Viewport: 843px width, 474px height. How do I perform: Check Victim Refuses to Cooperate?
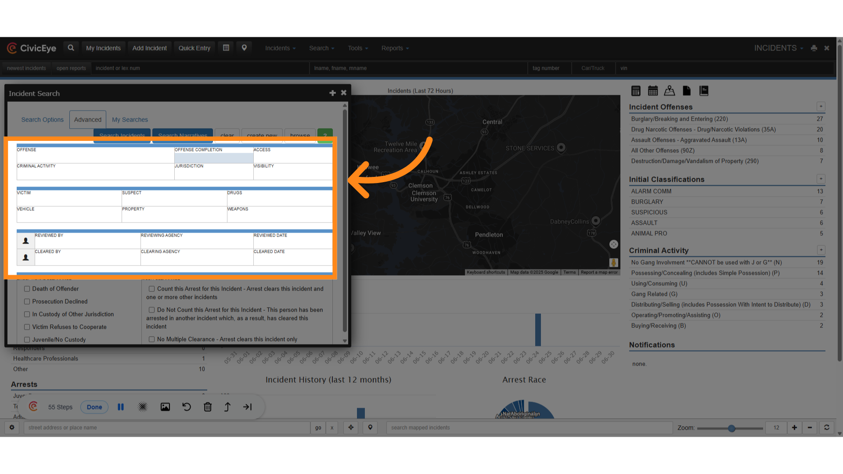pyautogui.click(x=27, y=327)
